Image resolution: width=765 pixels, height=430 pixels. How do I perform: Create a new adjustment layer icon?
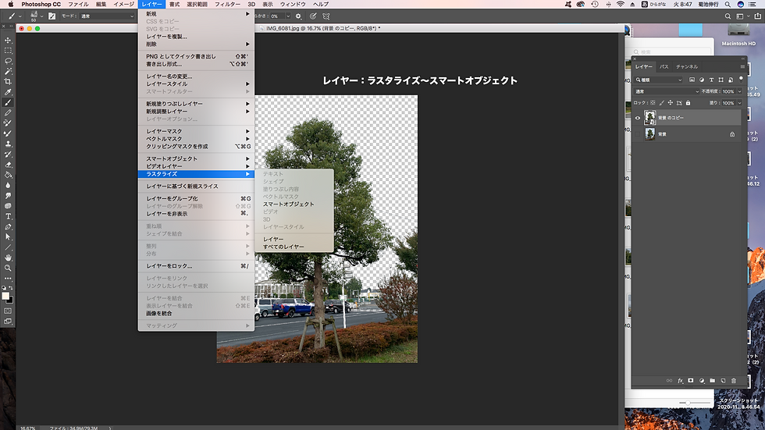[702, 381]
